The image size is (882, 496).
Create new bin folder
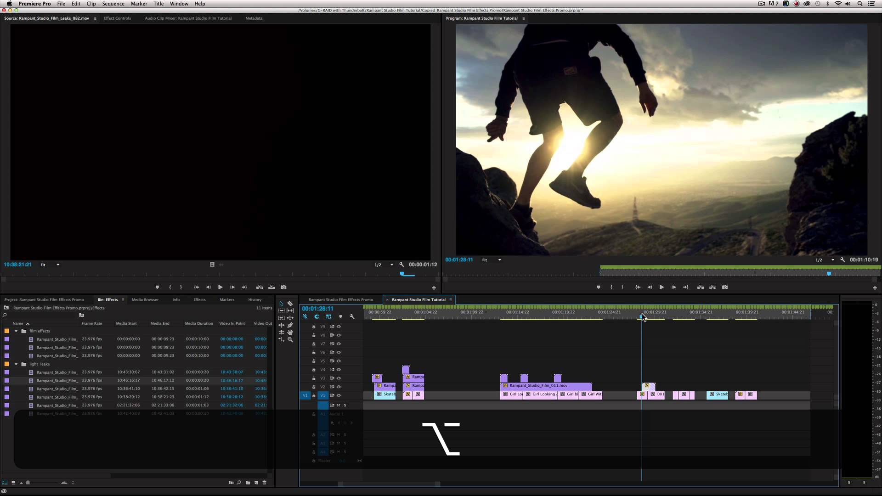point(248,483)
